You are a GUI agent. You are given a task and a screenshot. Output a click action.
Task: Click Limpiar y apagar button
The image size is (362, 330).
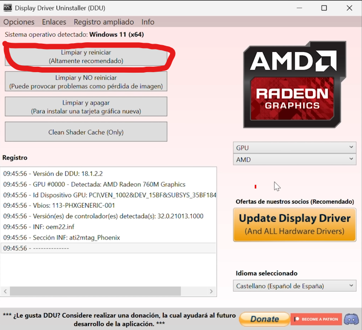[86, 107]
